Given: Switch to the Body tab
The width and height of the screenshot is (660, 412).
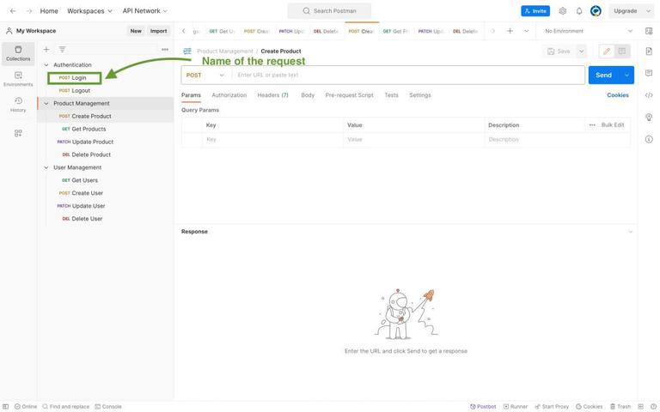Looking at the screenshot, I should point(308,95).
